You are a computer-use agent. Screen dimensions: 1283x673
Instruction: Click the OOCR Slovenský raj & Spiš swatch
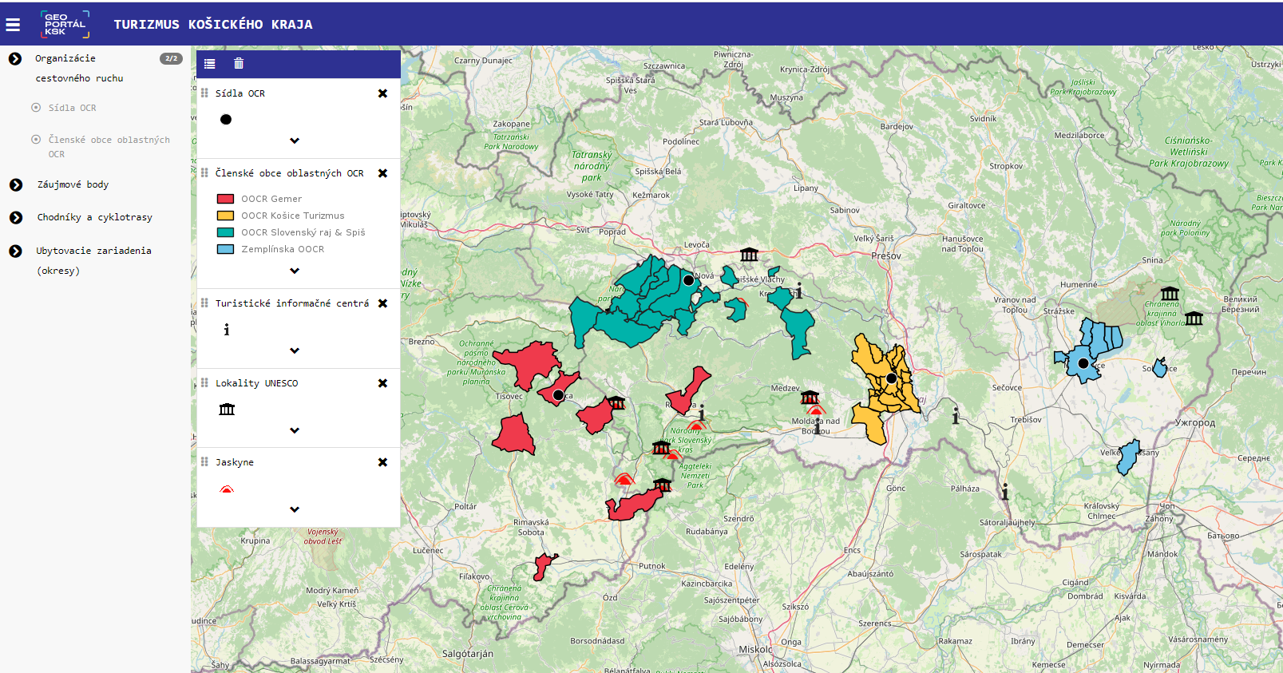point(225,232)
